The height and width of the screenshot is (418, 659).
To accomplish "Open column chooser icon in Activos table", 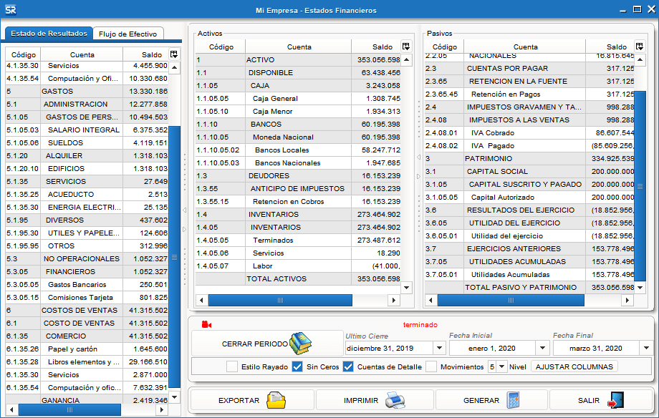I will [406, 47].
